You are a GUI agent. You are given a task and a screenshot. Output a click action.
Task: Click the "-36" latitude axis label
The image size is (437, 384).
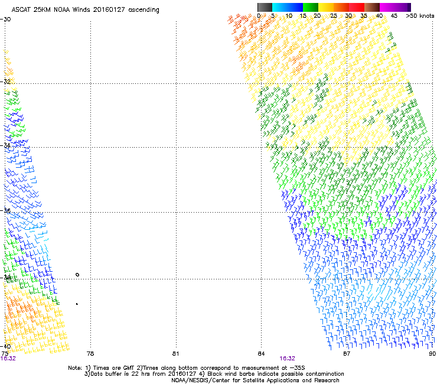coord(5,210)
